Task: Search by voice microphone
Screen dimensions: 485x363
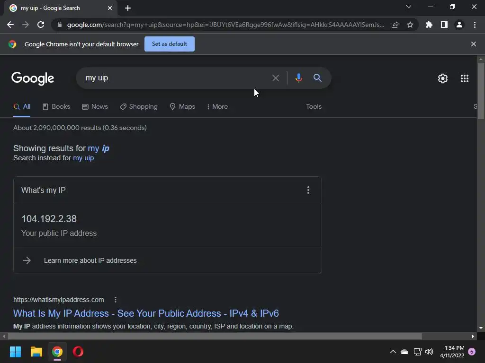Action: [299, 78]
